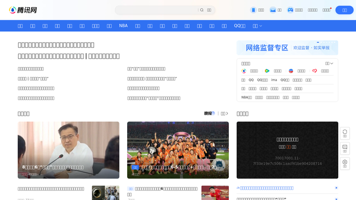Open the Tencent News penguin icon link
This screenshot has width=356, height=200.
pos(244,71)
